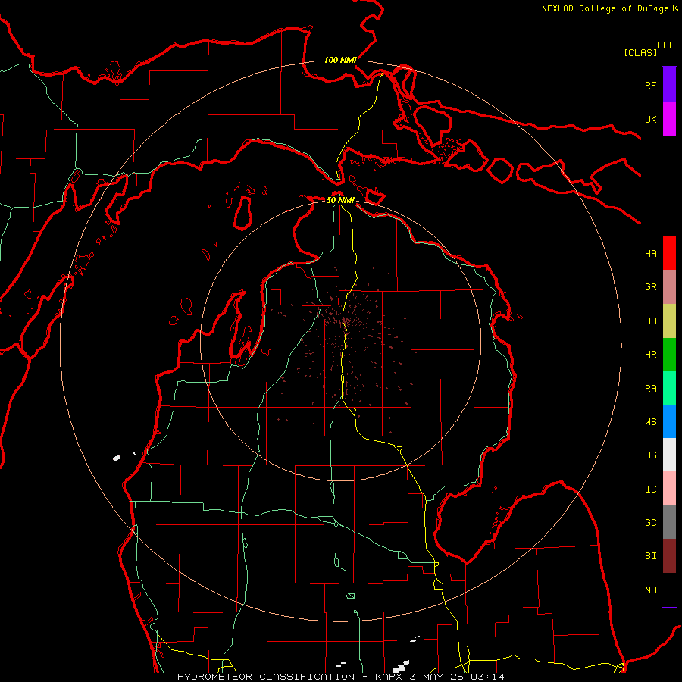Click the UK legend label text
Screen dimensions: 682x682
point(650,119)
